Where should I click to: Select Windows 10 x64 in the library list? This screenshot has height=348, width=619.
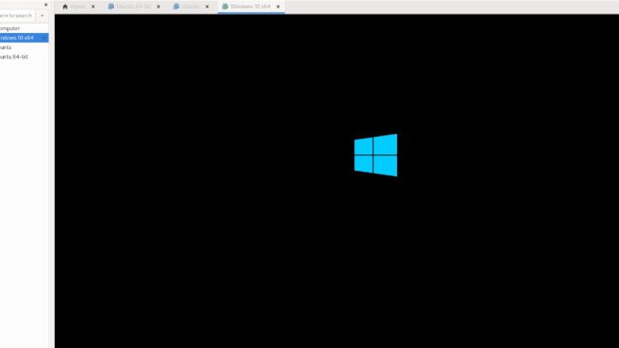coord(24,38)
